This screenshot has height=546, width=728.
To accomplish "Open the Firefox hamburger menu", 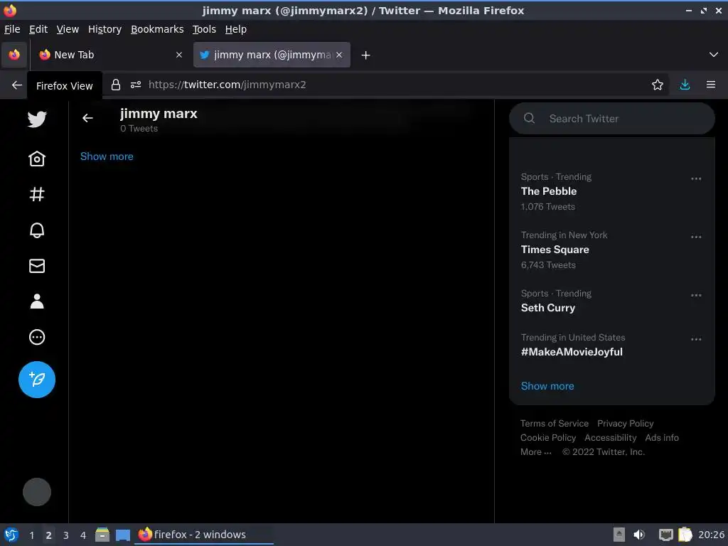I will coord(711,85).
